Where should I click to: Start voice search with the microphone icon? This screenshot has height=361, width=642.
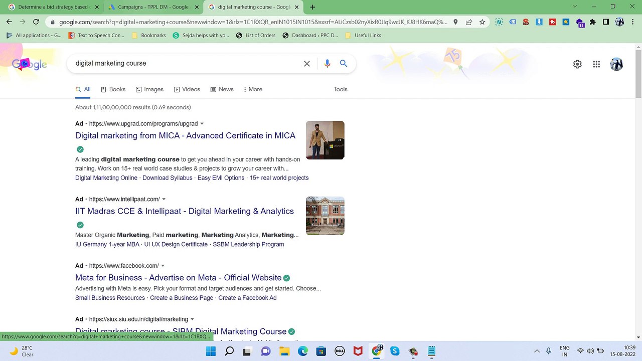click(x=327, y=64)
